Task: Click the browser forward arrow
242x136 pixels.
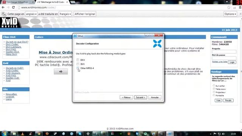Action: click(x=8, y=8)
